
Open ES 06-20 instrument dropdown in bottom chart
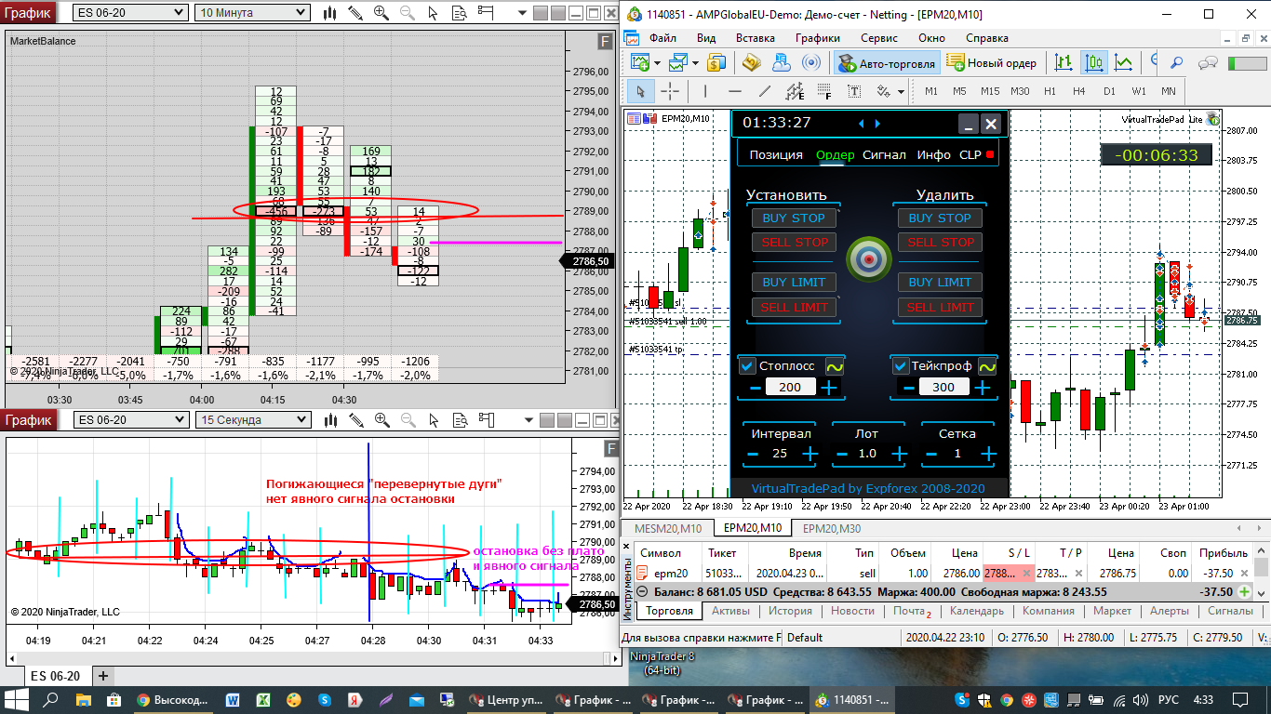coord(131,419)
